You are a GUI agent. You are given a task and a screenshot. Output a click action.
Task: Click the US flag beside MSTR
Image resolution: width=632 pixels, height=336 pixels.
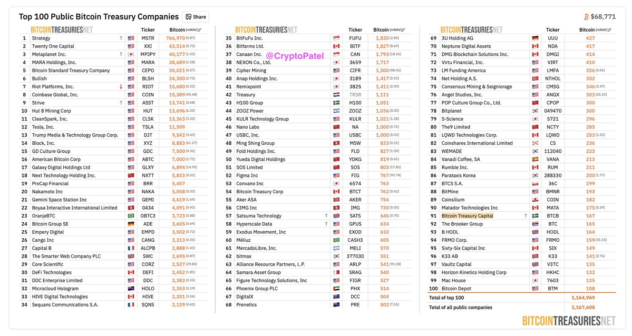pos(131,38)
